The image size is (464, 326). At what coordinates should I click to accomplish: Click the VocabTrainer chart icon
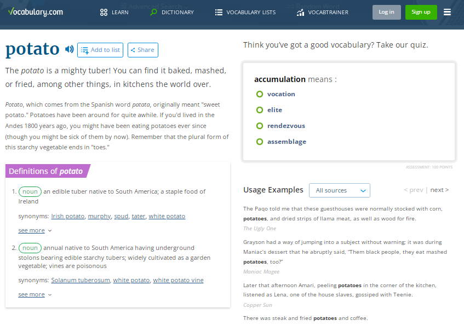(300, 12)
